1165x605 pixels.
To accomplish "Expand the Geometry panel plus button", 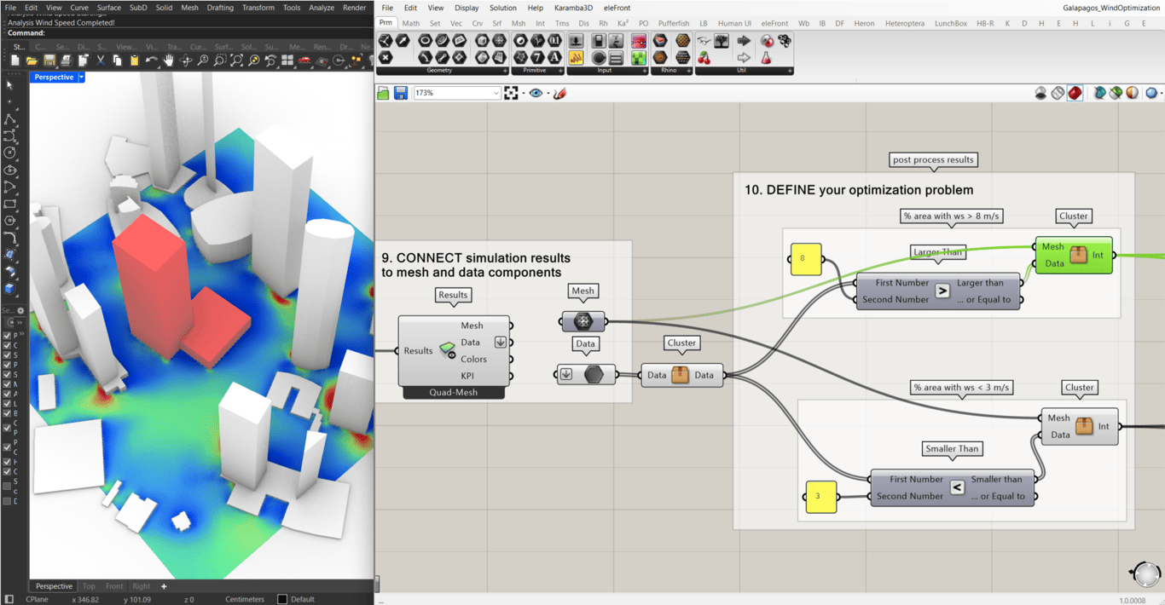I will pyautogui.click(x=505, y=71).
